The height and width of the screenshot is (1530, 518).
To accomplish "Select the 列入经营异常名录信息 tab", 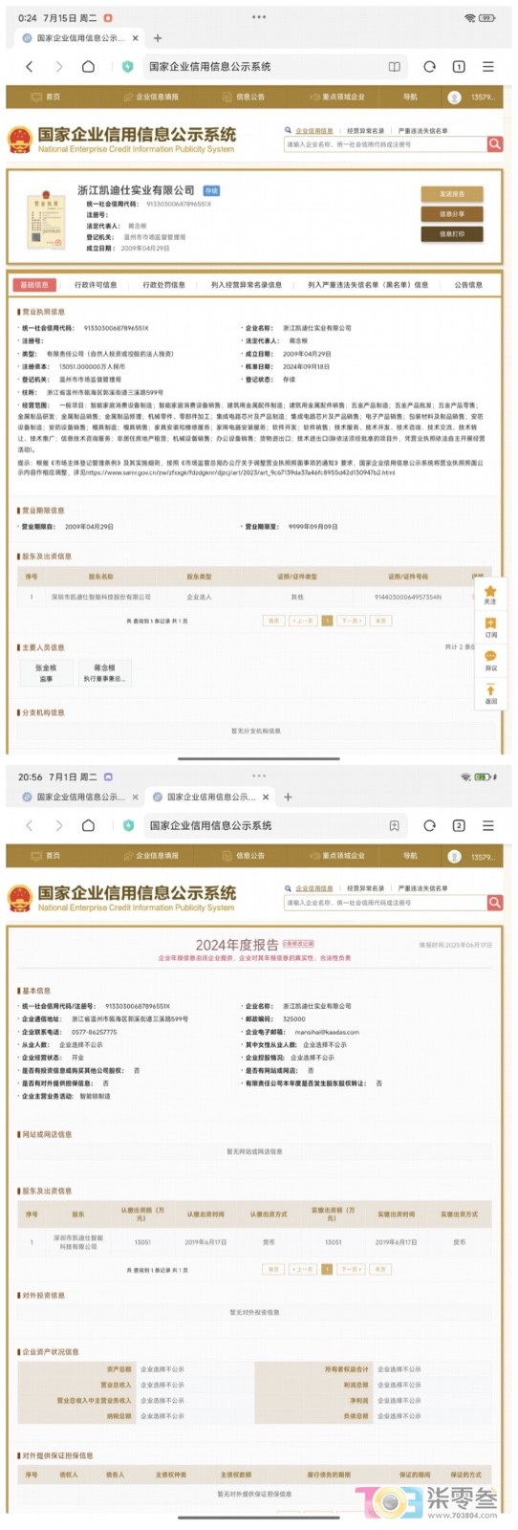I will click(x=247, y=285).
